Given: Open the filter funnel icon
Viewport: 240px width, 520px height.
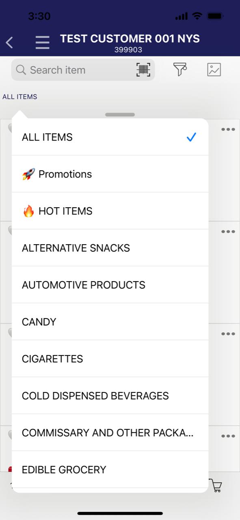Looking at the screenshot, I should click(x=180, y=69).
